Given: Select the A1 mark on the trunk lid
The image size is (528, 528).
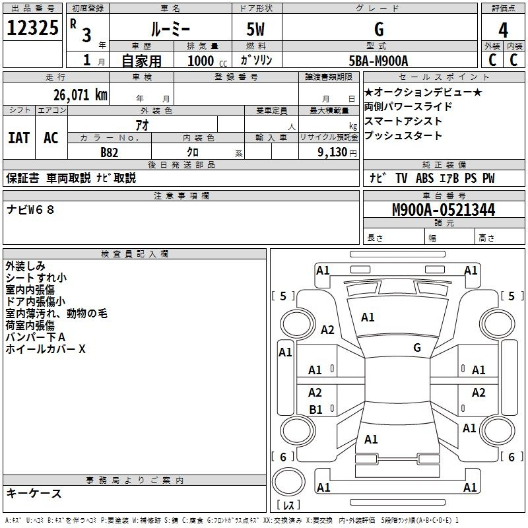Looking at the screenshot, I should (371, 439).
